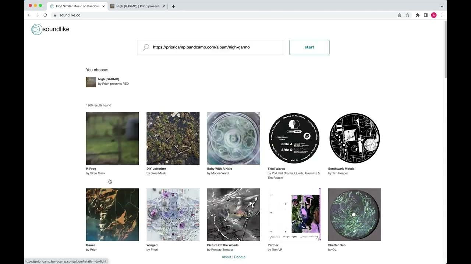Click the Tidal Waves title text
Screen dimensions: 471x264
click(276, 169)
